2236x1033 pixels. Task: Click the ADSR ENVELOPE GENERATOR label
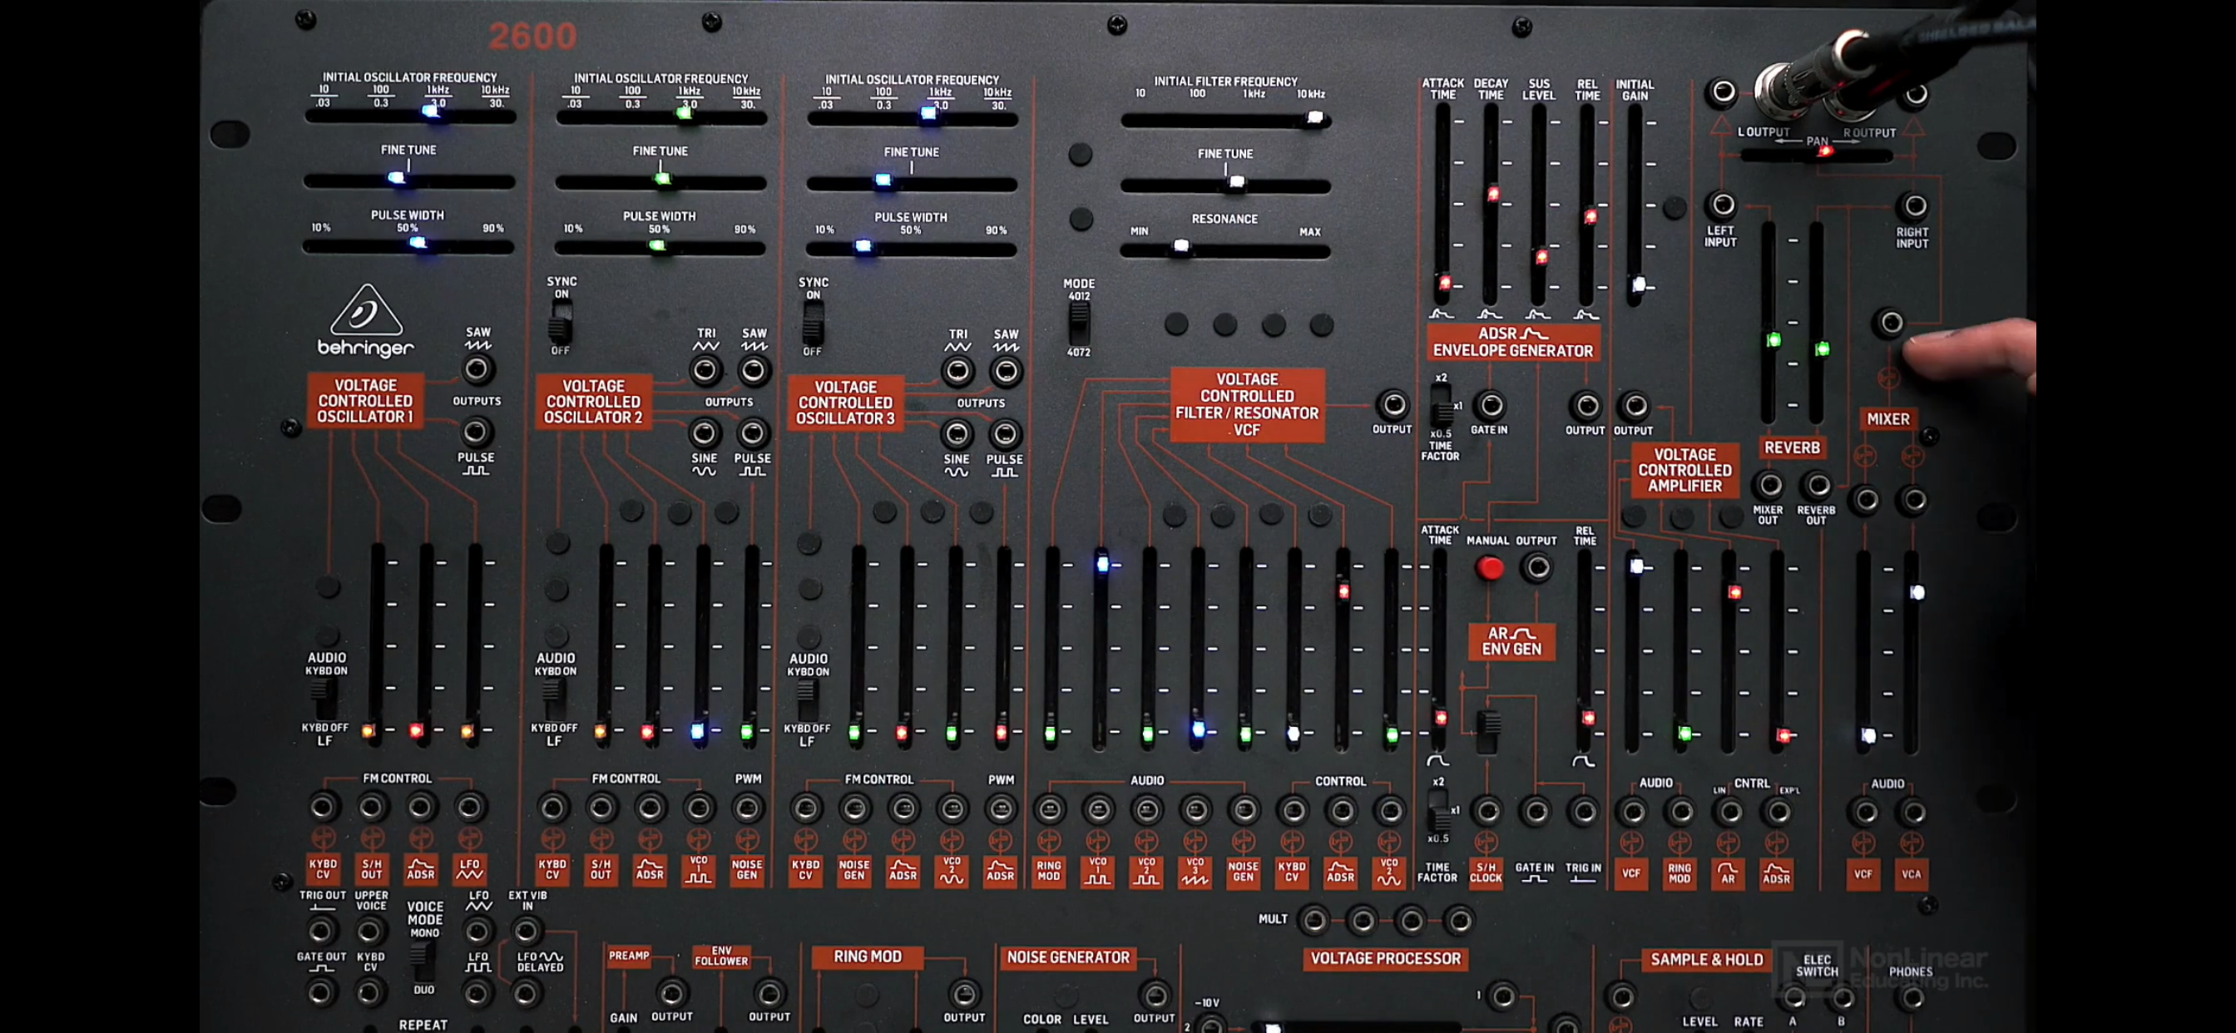point(1513,342)
